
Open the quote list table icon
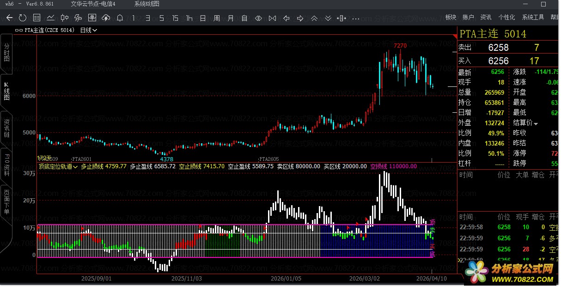coord(37,18)
